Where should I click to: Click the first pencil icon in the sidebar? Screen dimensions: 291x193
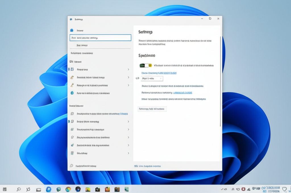coord(72,77)
